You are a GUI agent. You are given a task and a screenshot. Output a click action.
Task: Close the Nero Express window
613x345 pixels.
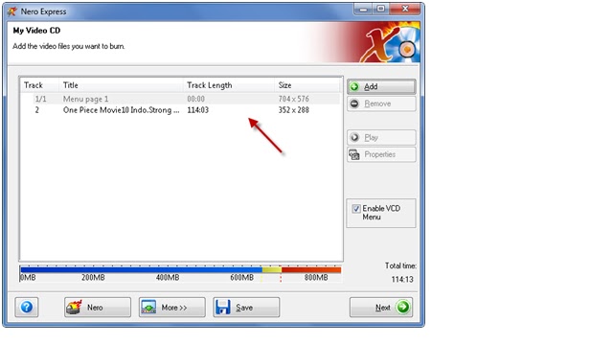click(x=405, y=9)
